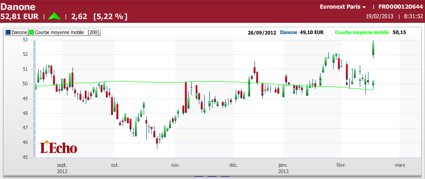Click the 52,81 EUR price
Screen dimensions: 425x179
(20, 16)
